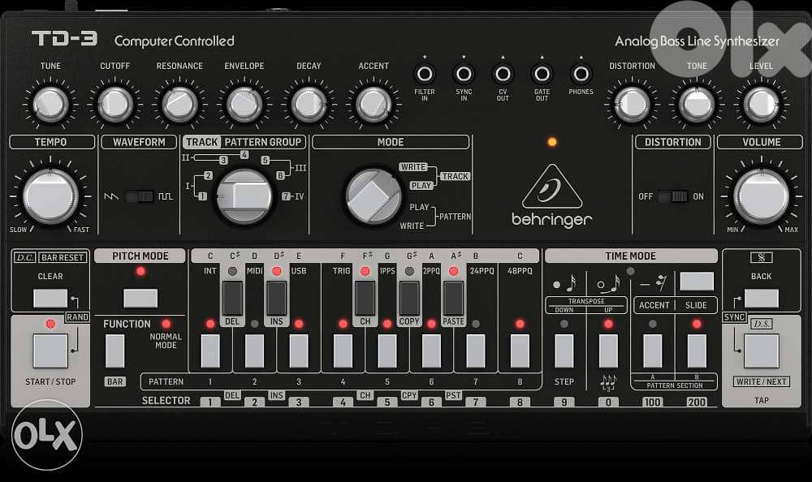812x482 pixels.
Task: Click the TUNE knob
Action: coord(50,104)
